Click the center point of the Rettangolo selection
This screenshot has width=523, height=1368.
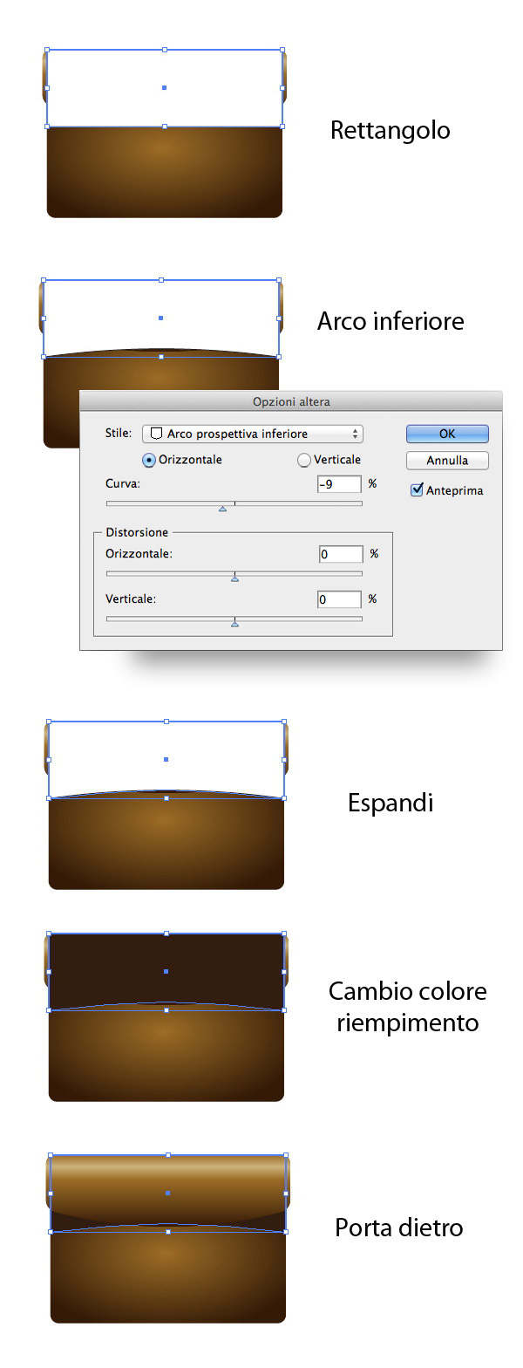pos(164,87)
